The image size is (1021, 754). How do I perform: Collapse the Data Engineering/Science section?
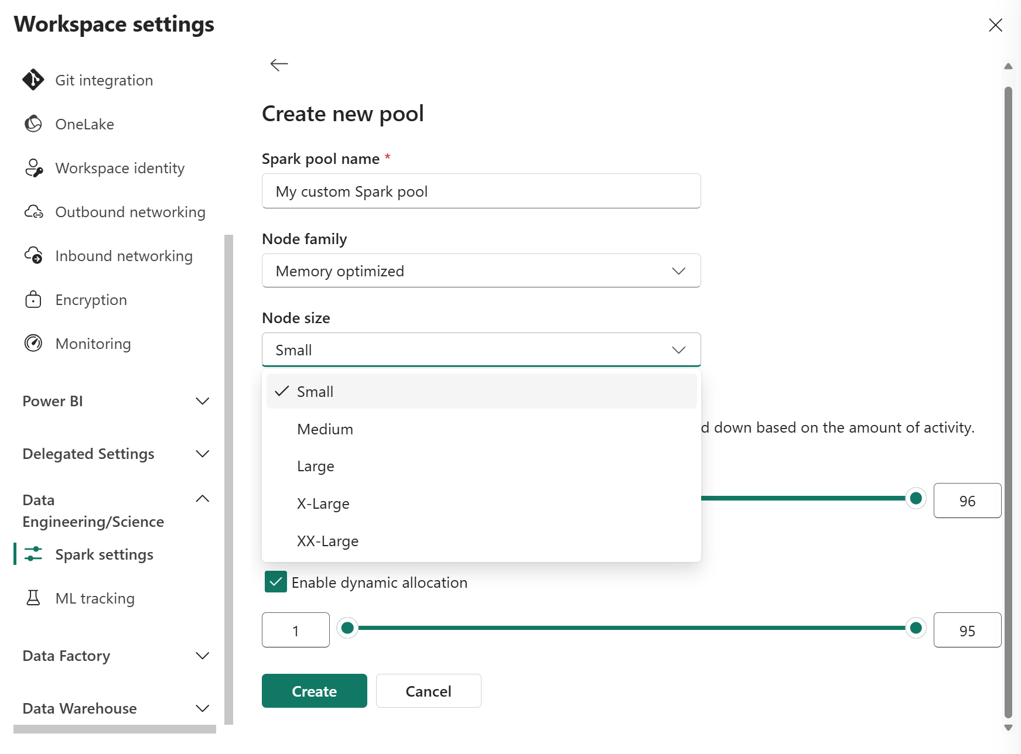(x=202, y=499)
